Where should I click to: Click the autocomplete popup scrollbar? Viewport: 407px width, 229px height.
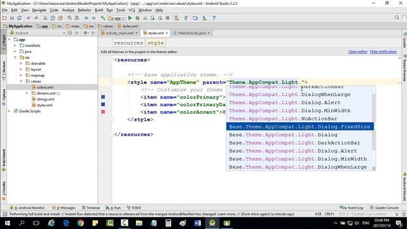point(374,122)
